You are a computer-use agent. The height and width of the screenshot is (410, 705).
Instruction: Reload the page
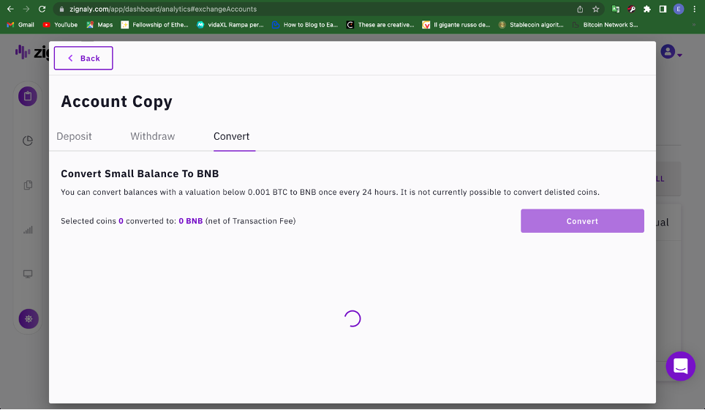[42, 9]
